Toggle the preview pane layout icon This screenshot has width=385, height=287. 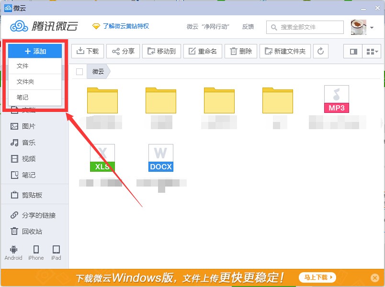coord(353,51)
